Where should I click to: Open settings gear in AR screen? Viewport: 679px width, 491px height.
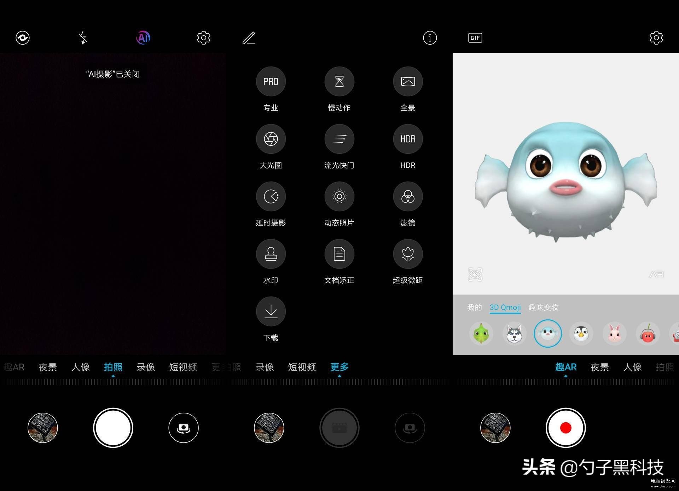tap(656, 38)
